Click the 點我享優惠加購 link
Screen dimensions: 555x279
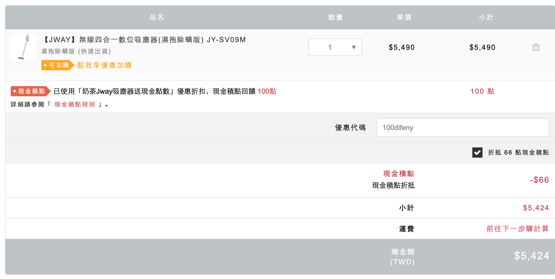tap(104, 65)
